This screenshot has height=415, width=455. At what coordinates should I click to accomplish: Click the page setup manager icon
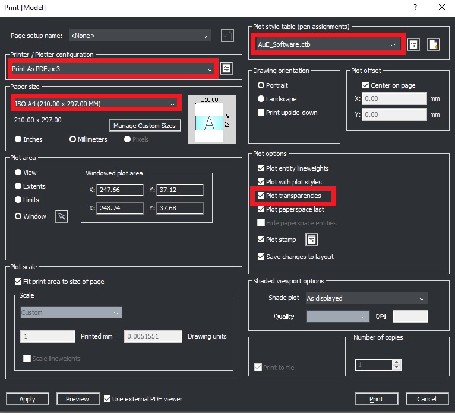(x=226, y=36)
